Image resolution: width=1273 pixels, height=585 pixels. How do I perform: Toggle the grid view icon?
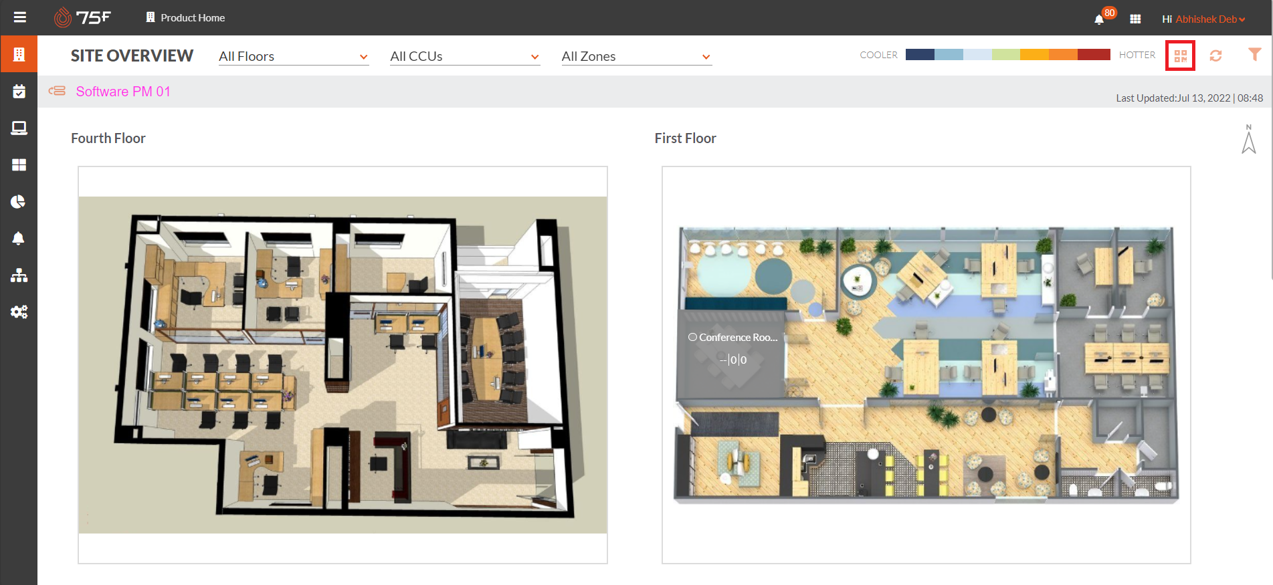[1181, 55]
